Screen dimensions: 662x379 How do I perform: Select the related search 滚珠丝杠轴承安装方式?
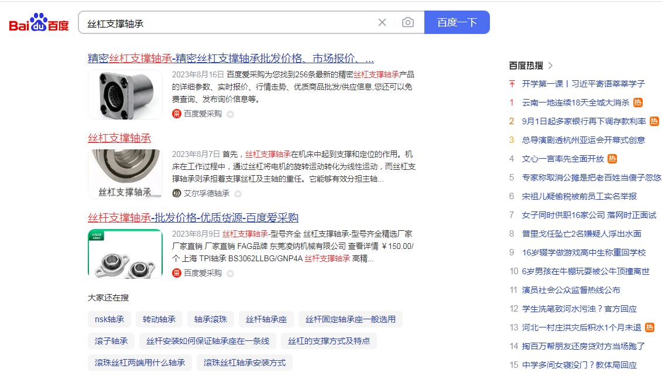point(245,363)
